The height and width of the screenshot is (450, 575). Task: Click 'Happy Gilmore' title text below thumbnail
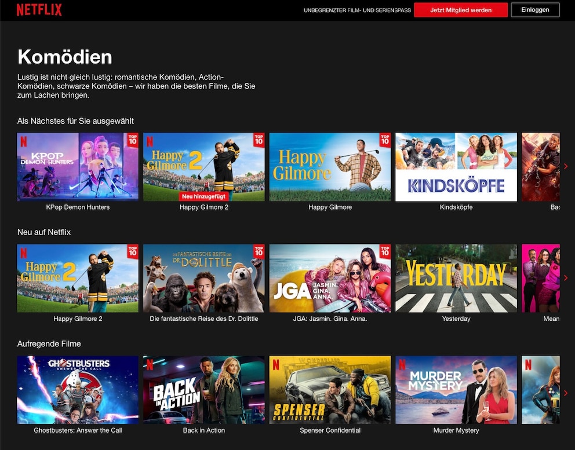pos(330,207)
